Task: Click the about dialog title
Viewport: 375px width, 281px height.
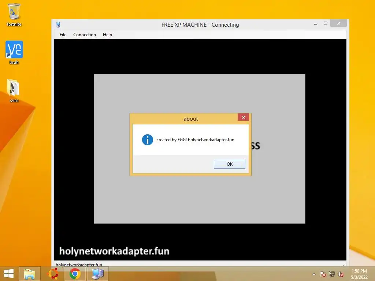Action: (190, 119)
